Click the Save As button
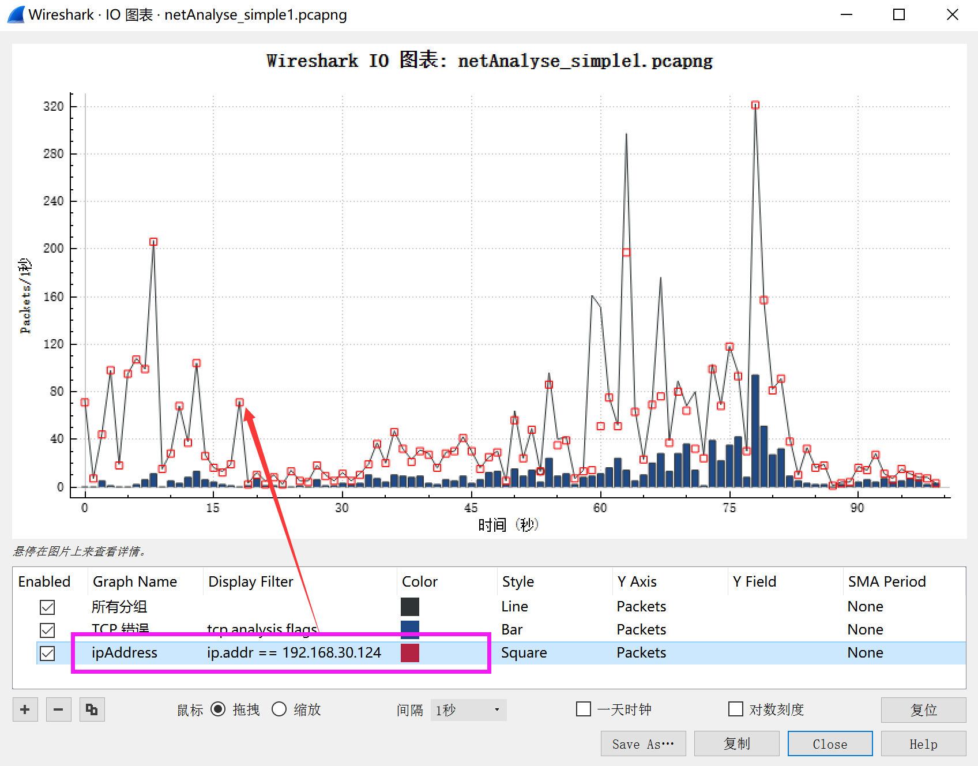 (x=643, y=744)
